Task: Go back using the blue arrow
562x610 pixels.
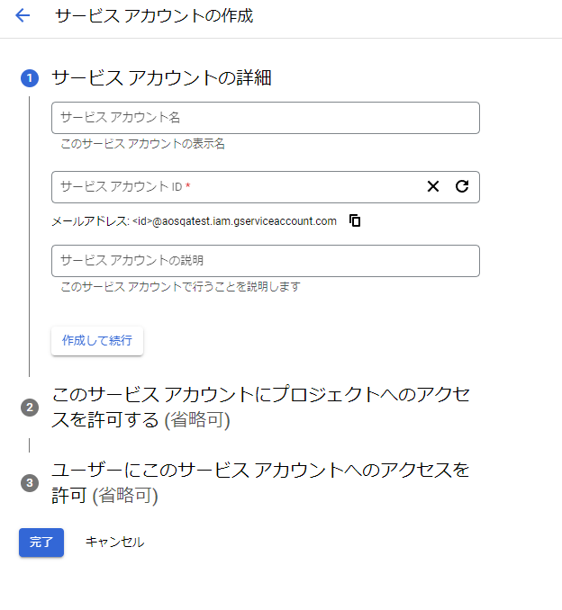Action: pos(23,15)
